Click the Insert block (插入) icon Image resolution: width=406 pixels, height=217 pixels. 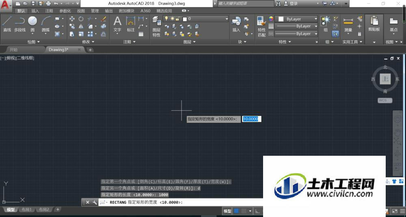click(x=236, y=24)
